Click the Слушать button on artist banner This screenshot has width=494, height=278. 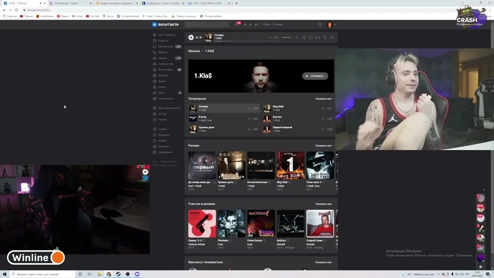[315, 76]
